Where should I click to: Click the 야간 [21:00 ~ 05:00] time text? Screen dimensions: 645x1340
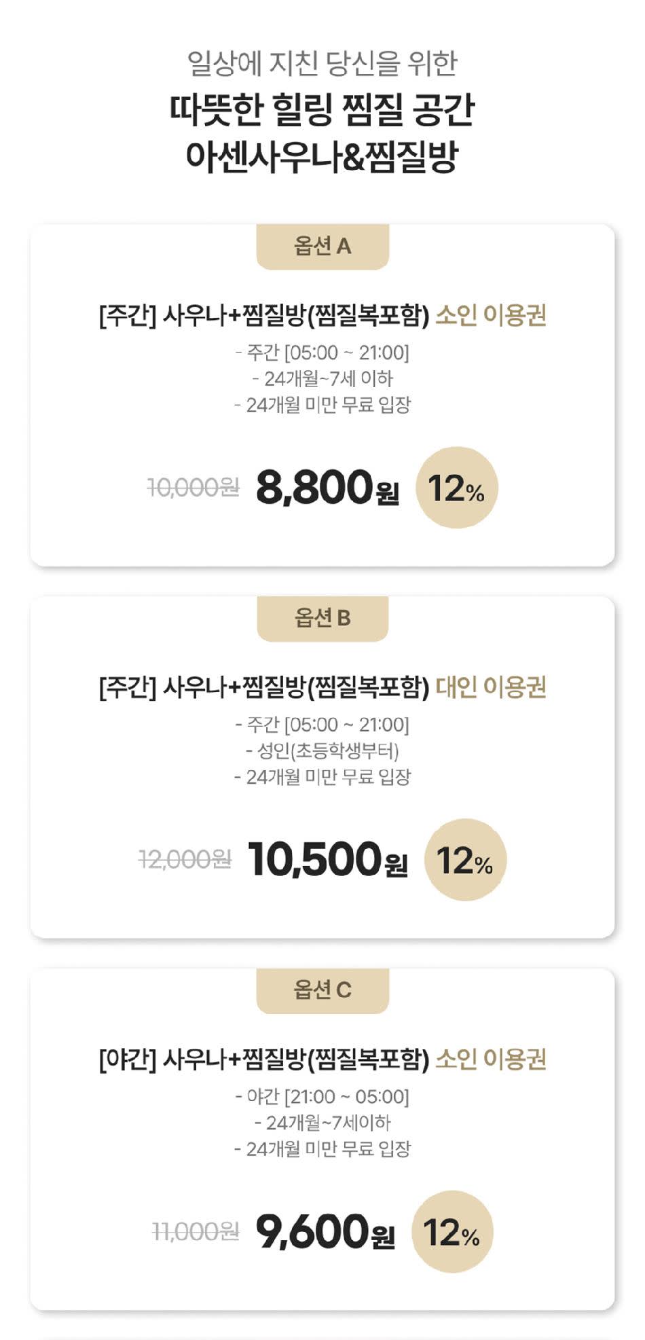tap(322, 1096)
